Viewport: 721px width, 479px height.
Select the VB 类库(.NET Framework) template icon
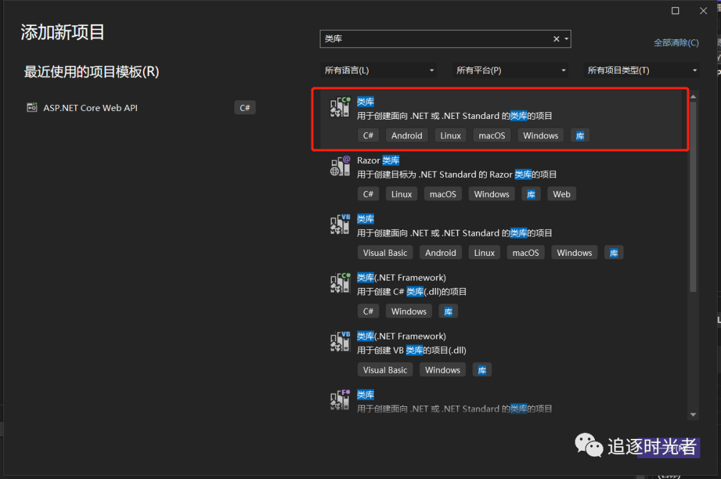[340, 342]
